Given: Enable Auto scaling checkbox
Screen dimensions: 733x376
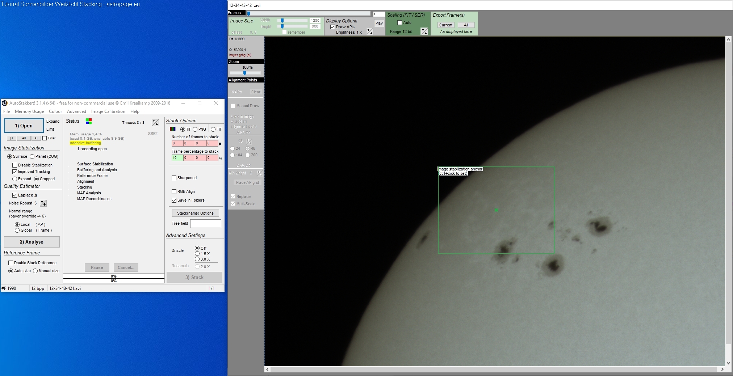Looking at the screenshot, I should (x=400, y=22).
